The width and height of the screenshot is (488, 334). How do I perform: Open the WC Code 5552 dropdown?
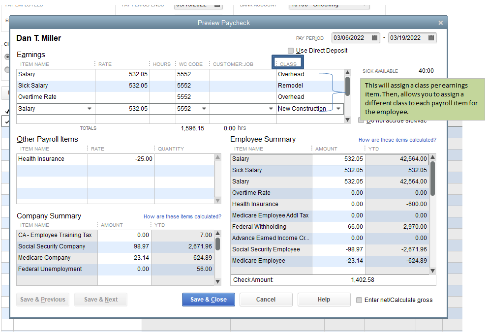[204, 109]
